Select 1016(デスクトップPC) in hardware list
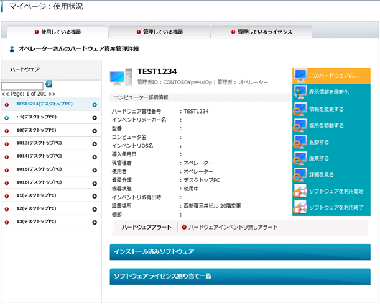The height and width of the screenshot is (304, 380). (39, 182)
